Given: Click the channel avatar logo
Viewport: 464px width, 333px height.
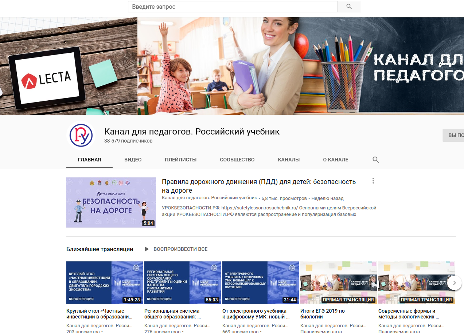Looking at the screenshot, I should click(x=81, y=135).
